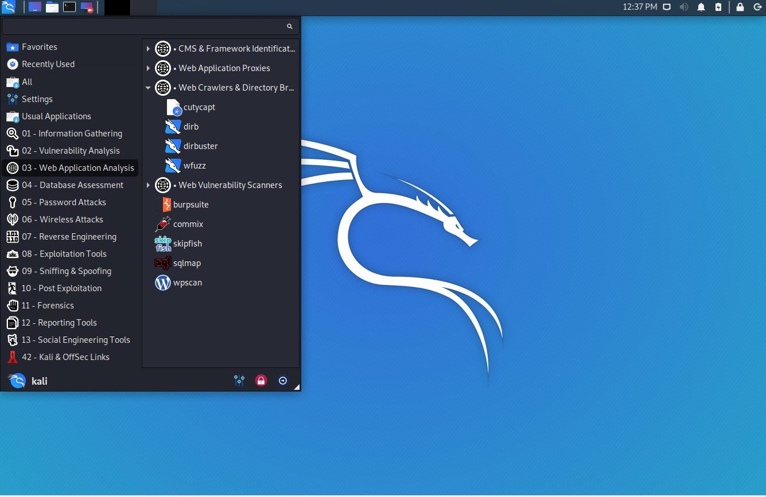Show All applications category
Screen dimensions: 766x497
click(x=71, y=81)
